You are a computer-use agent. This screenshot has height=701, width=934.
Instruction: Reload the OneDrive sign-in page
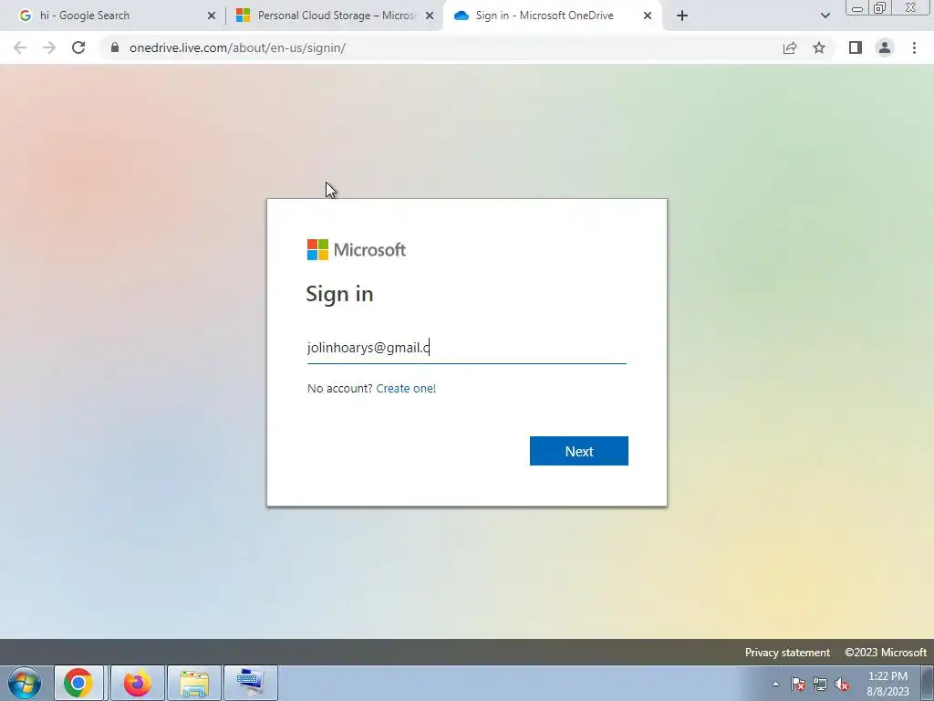click(78, 47)
